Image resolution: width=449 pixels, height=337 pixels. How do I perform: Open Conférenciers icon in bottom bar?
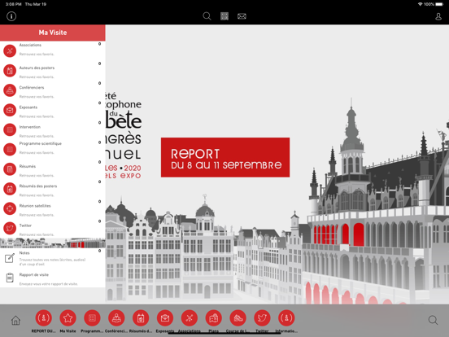click(116, 317)
